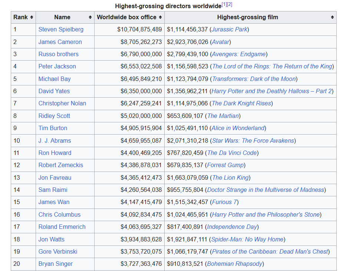Screen dimensions: 356x271
Task: Select box office value $10,704,875,489
Action: pyautogui.click(x=139, y=30)
